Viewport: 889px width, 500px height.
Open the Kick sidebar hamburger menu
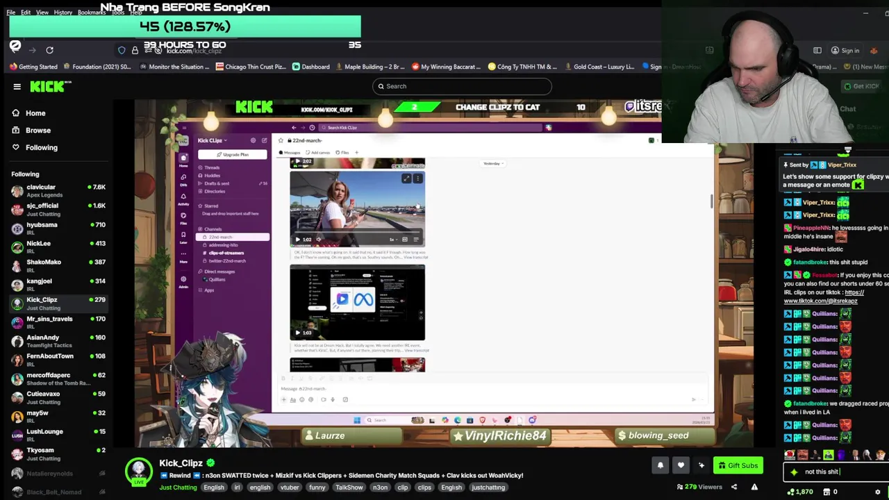[17, 87]
